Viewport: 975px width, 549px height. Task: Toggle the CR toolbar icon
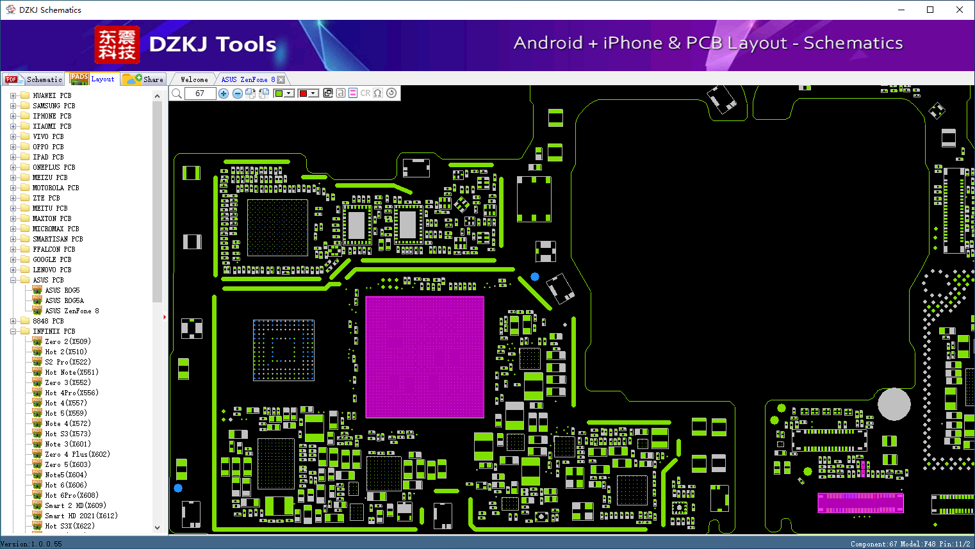(365, 94)
